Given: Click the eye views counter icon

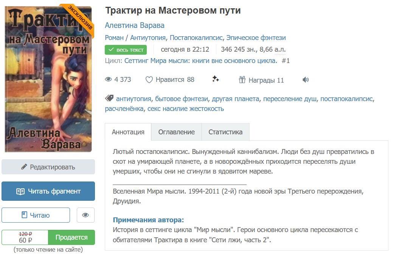Looking at the screenshot, I should pos(108,80).
